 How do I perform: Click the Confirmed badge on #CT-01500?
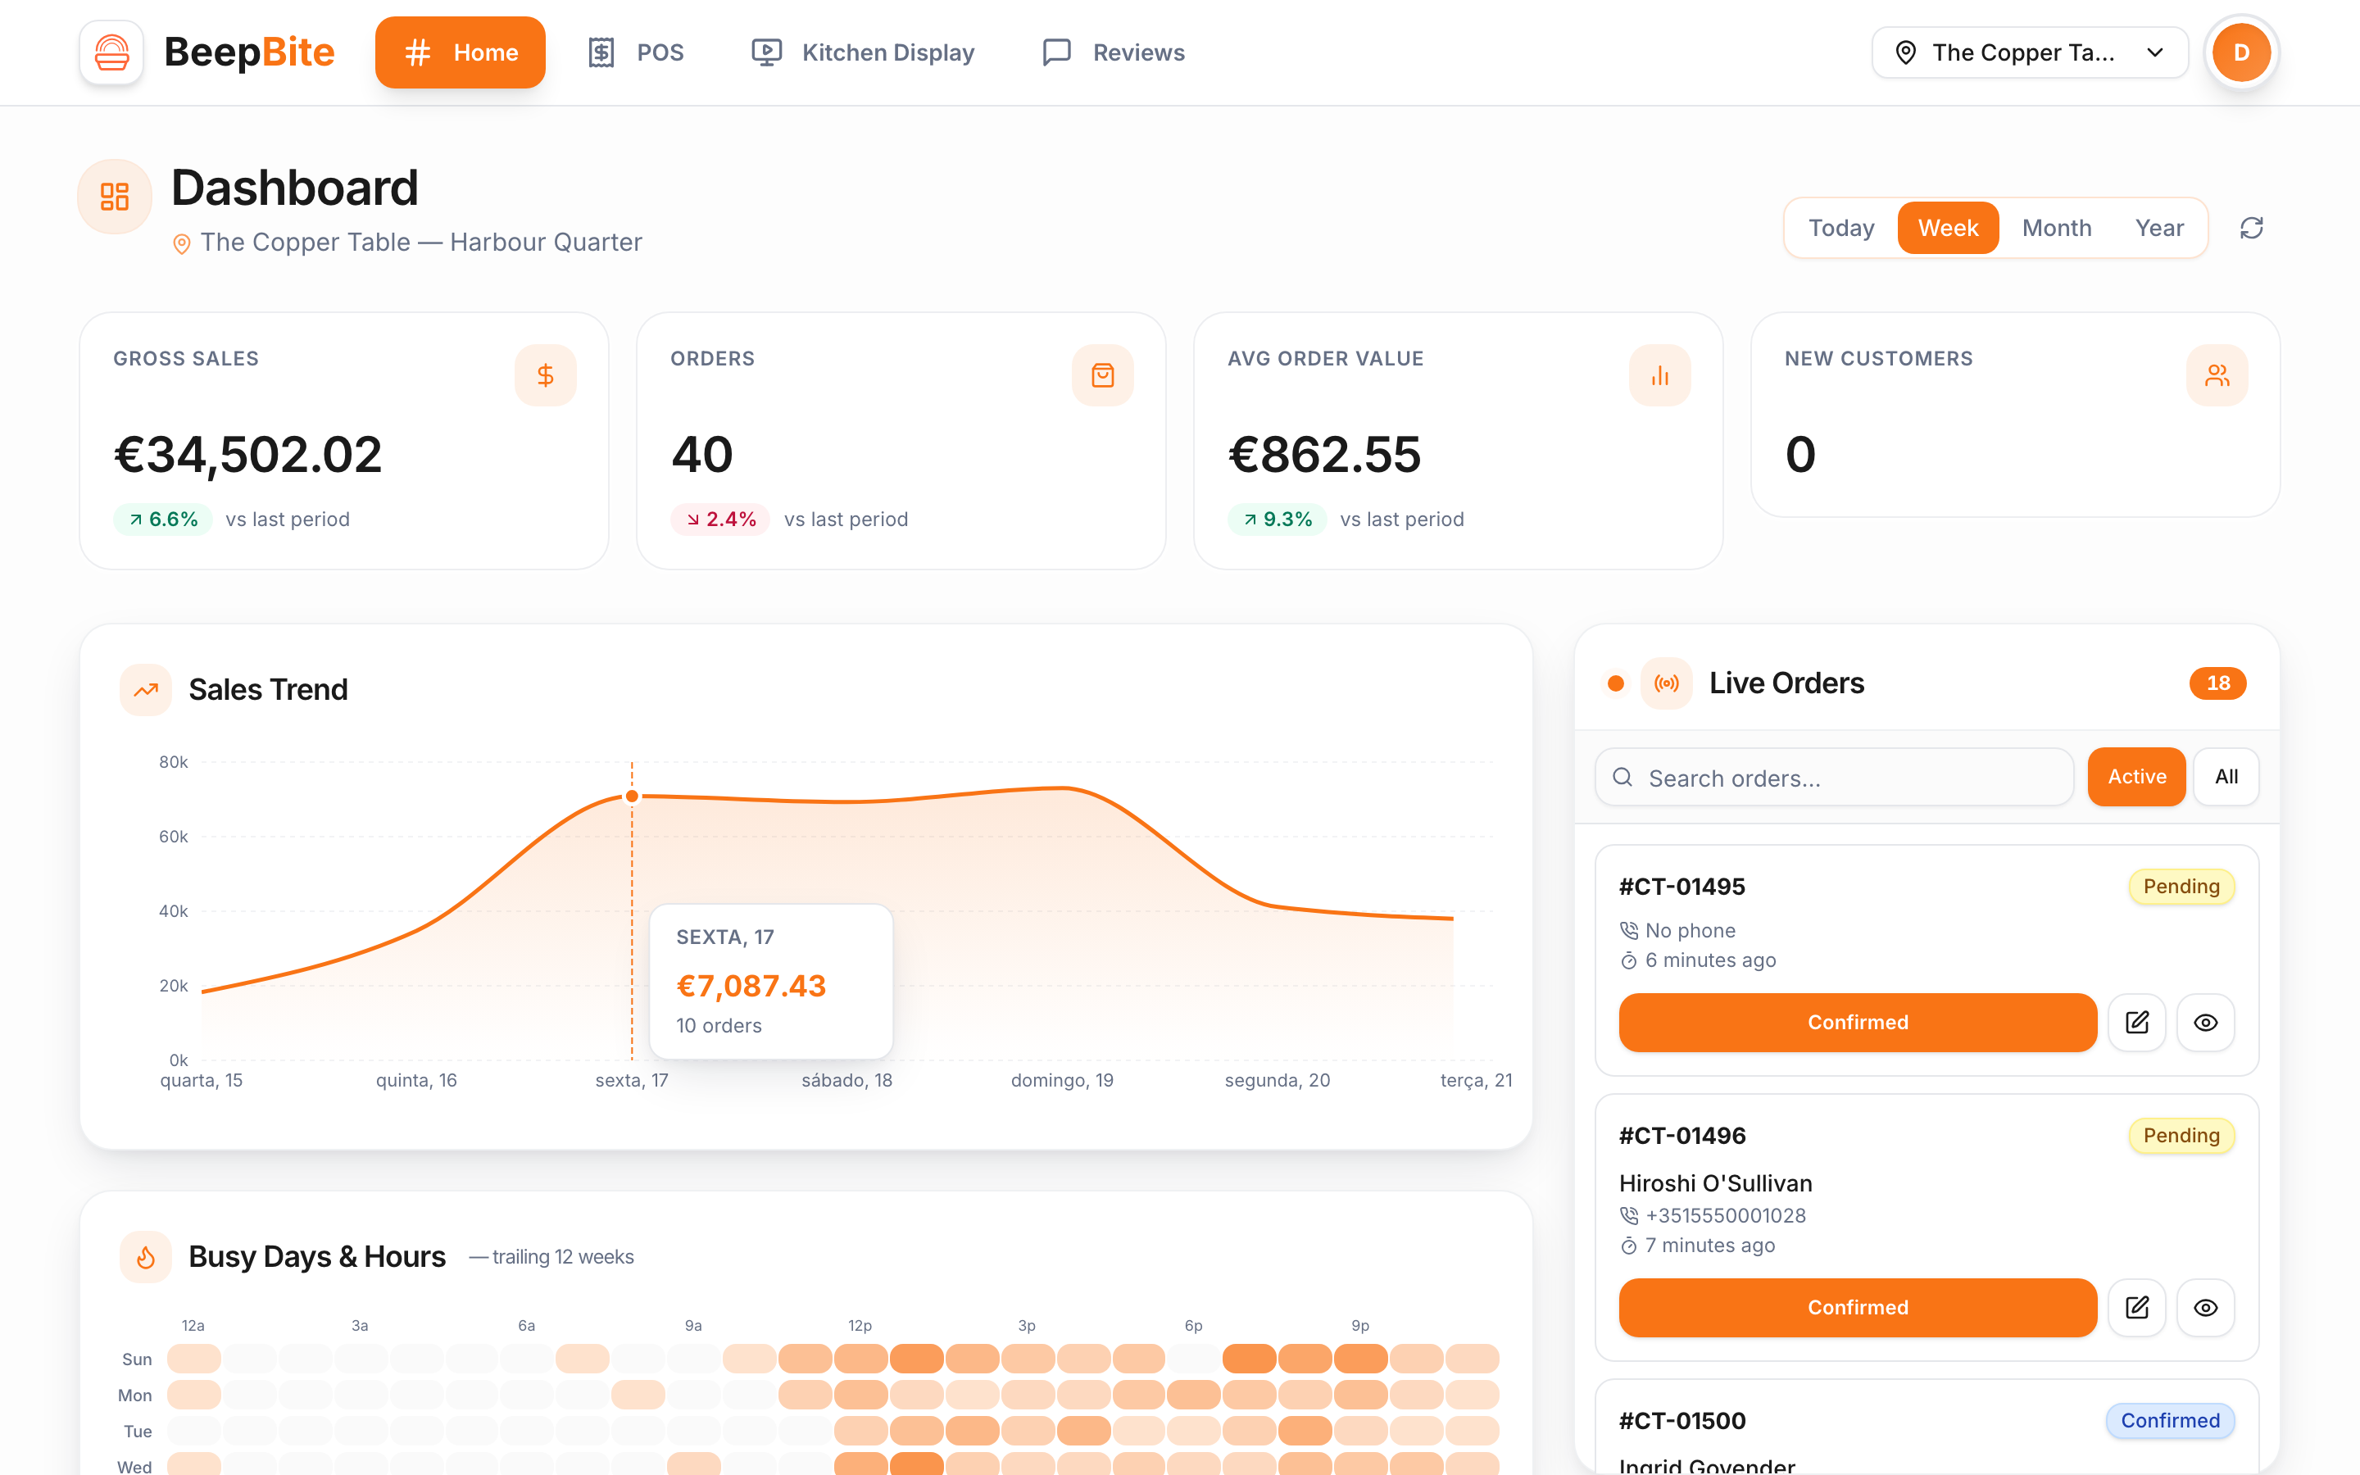point(2170,1420)
